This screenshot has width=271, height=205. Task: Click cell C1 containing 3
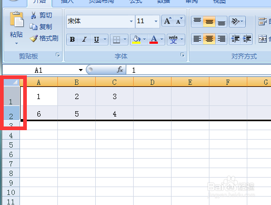click(115, 96)
